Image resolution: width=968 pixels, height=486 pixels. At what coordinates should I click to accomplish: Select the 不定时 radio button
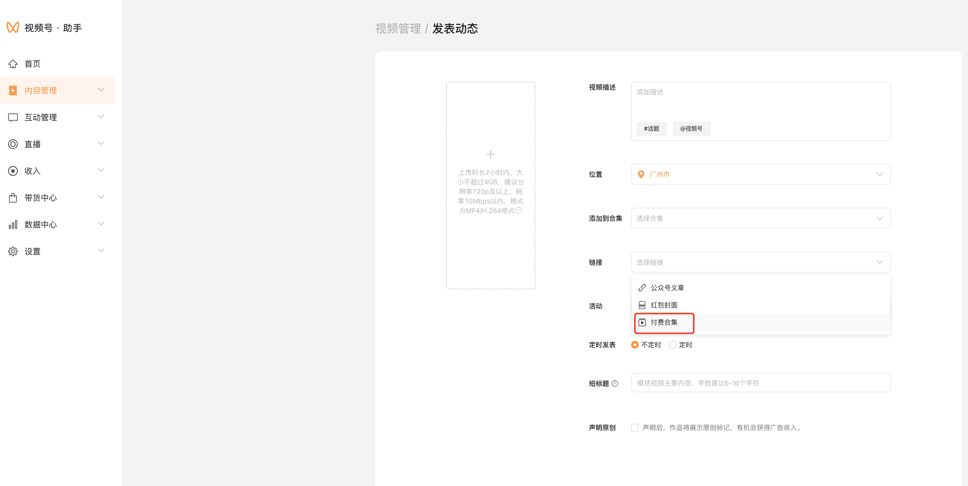(x=635, y=345)
